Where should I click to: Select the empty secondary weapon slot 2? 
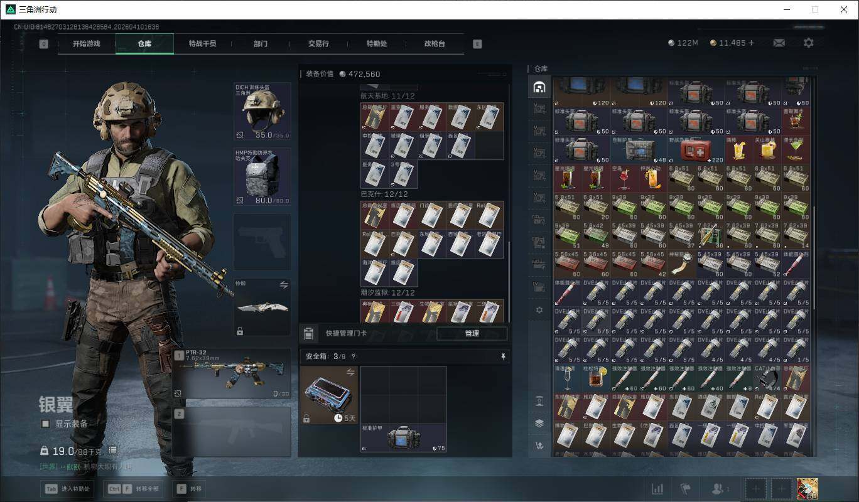tap(232, 431)
